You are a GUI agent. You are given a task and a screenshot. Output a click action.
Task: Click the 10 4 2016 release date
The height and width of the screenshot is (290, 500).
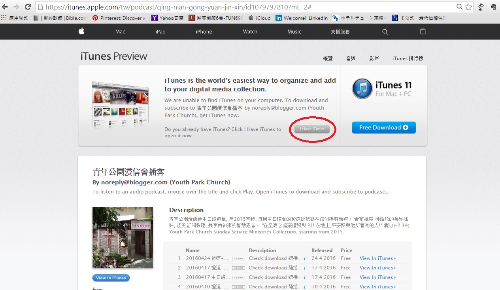323,287
